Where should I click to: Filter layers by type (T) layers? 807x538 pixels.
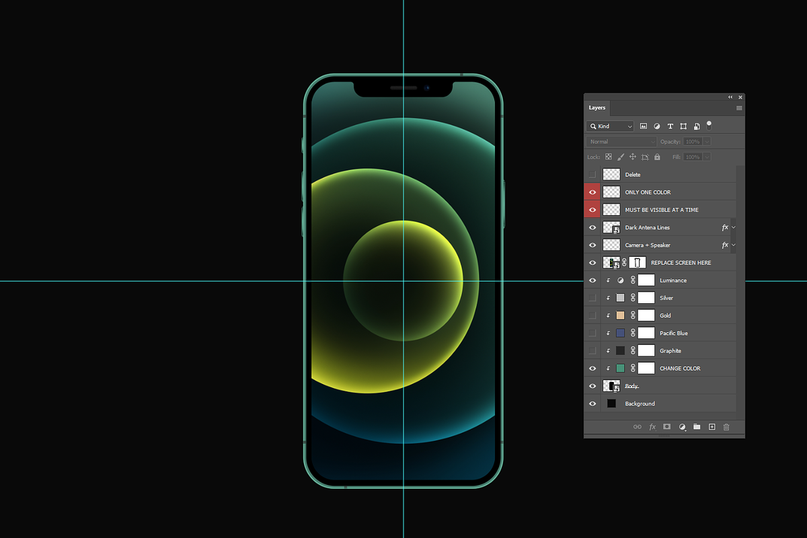coord(670,126)
